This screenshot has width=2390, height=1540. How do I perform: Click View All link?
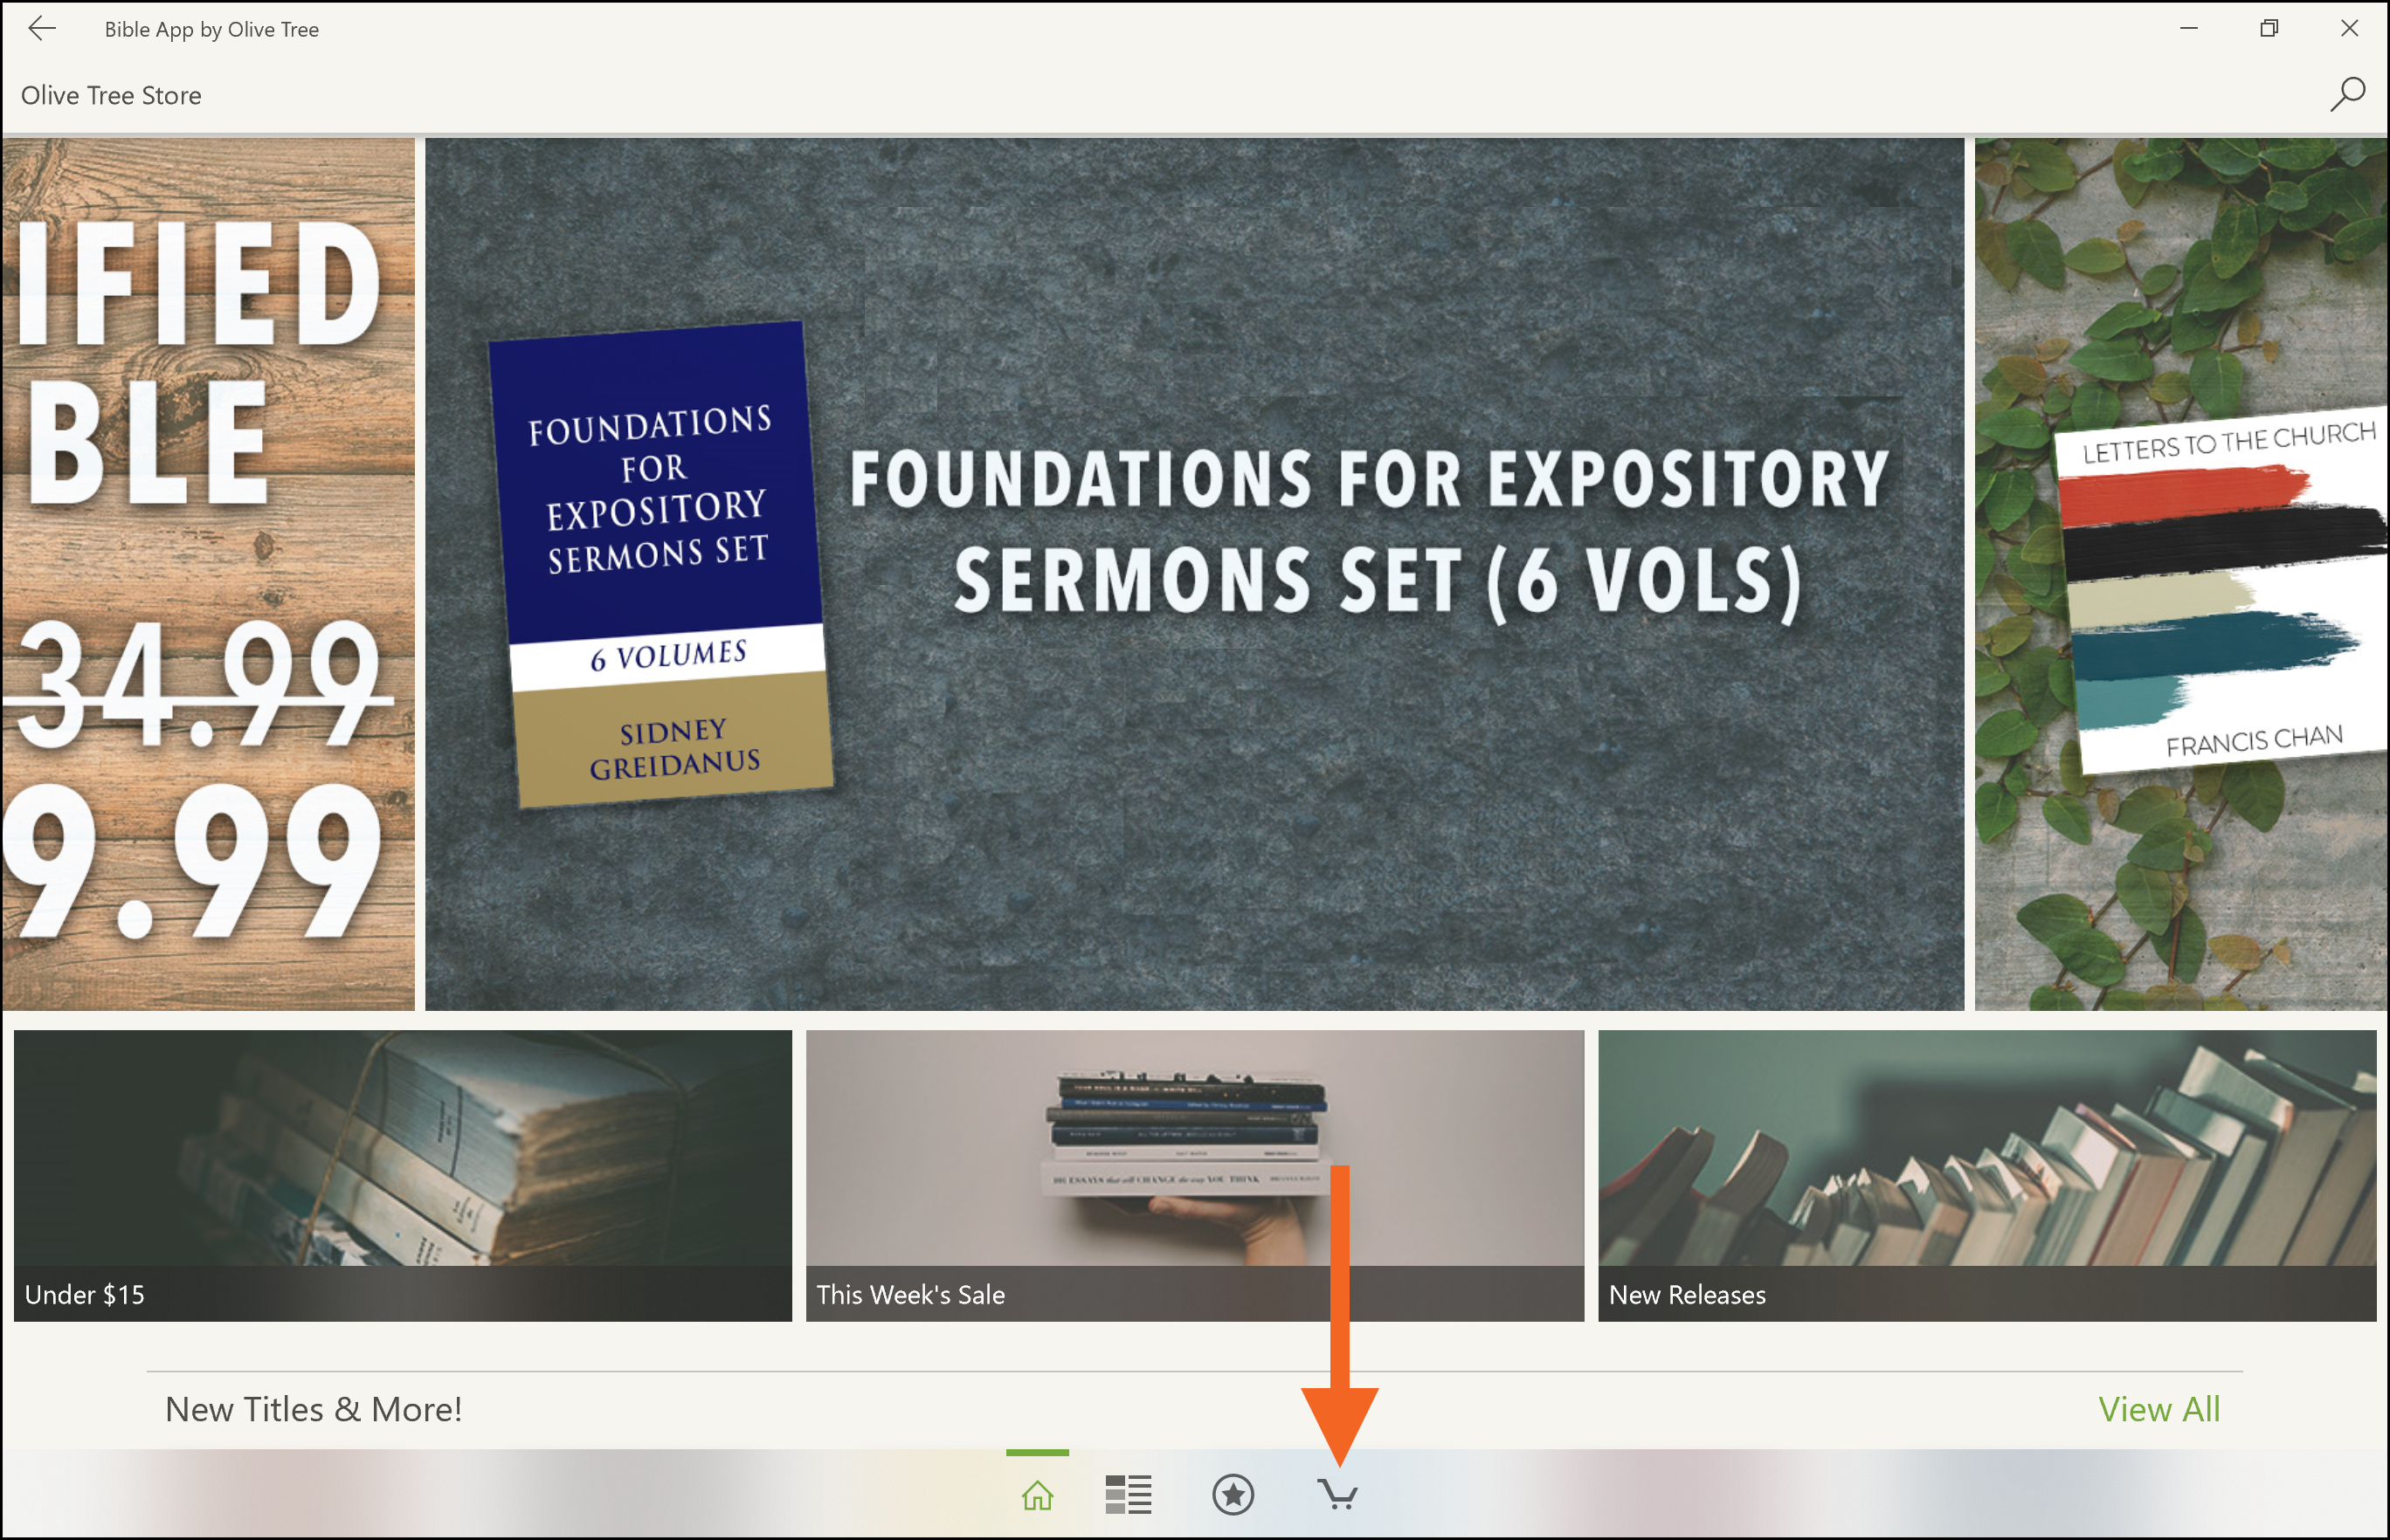[x=2159, y=1409]
